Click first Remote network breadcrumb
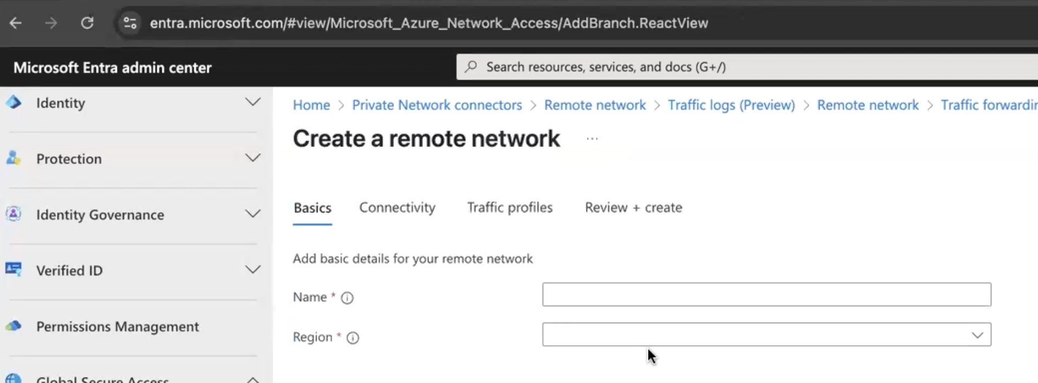 pos(595,105)
